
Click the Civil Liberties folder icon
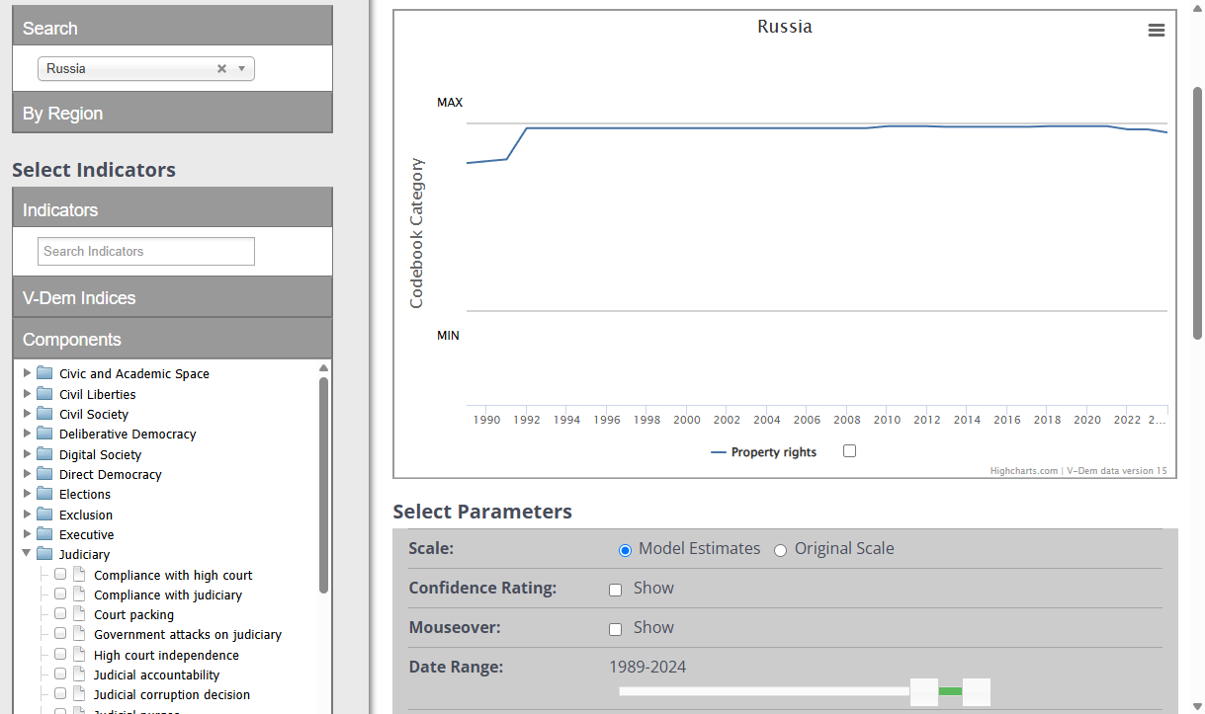(44, 393)
